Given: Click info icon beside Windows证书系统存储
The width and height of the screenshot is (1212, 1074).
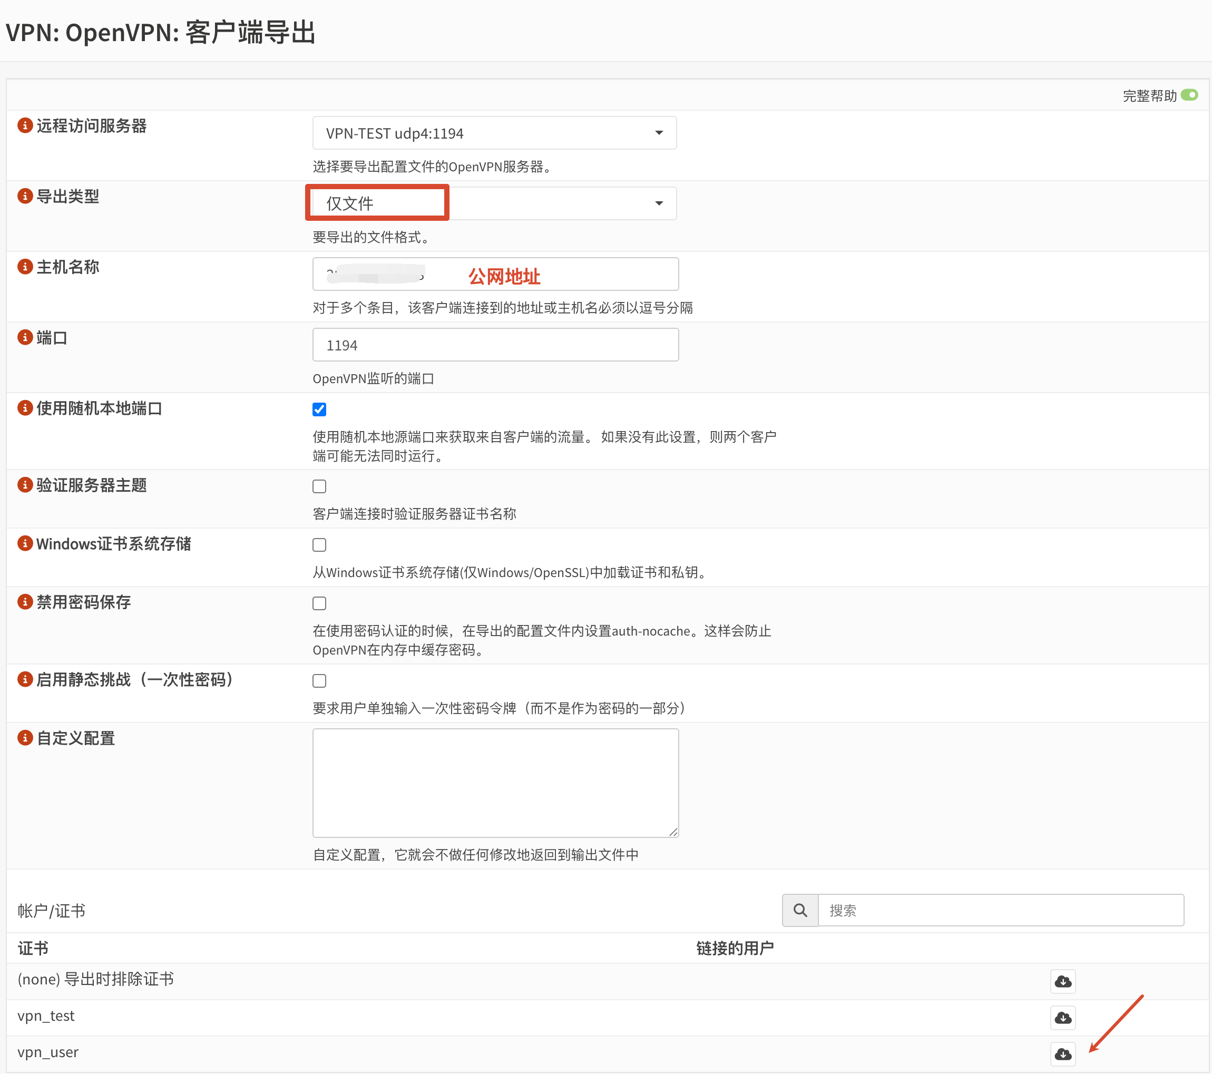Looking at the screenshot, I should 25,543.
